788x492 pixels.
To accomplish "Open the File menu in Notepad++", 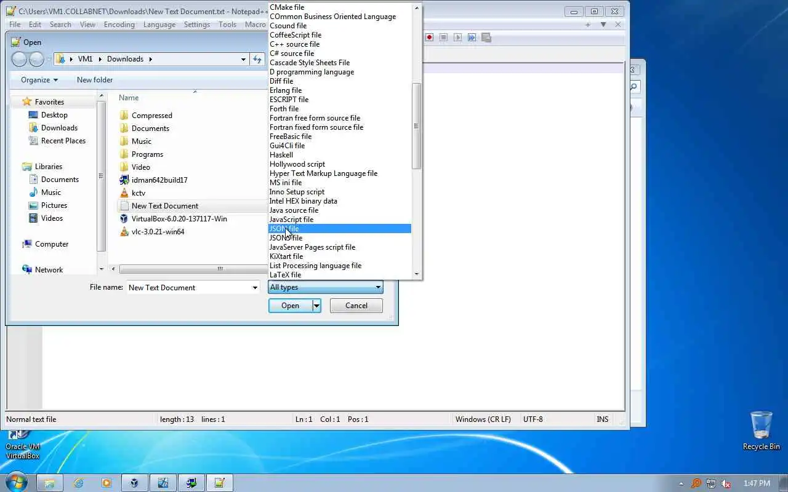I will pyautogui.click(x=15, y=25).
